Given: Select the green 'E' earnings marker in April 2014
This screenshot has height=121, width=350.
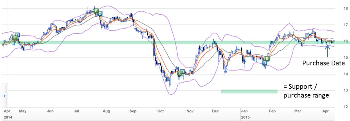Looking at the screenshot, I should click(x=15, y=38).
